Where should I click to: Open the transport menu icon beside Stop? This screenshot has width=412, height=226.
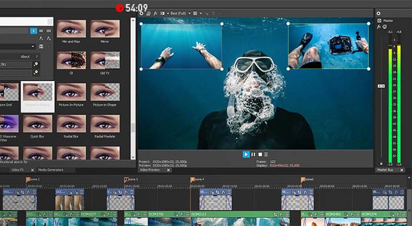pyautogui.click(x=266, y=154)
